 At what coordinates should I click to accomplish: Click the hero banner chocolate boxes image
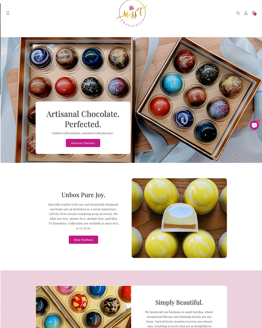tap(131, 100)
